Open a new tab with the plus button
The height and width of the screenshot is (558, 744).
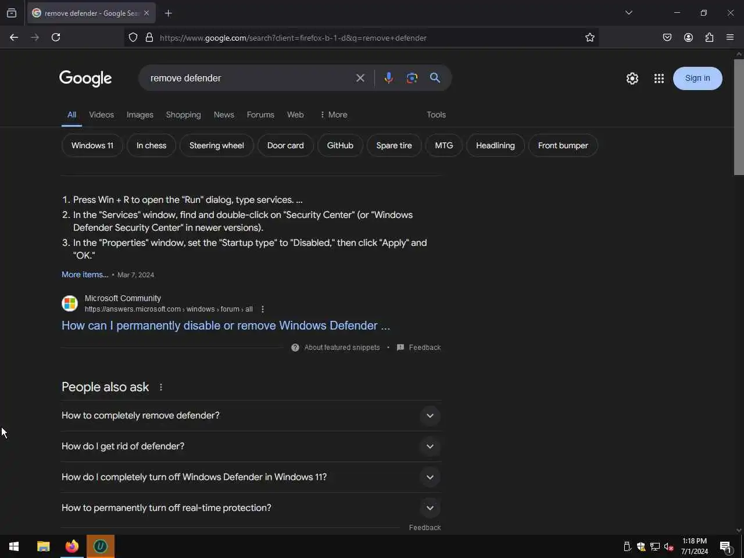(169, 13)
